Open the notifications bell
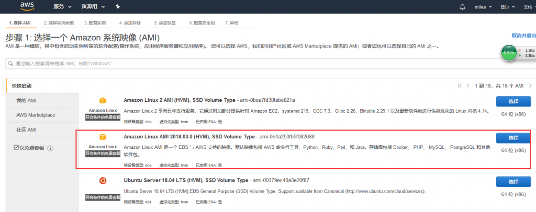The height and width of the screenshot is (212, 536). [x=463, y=7]
